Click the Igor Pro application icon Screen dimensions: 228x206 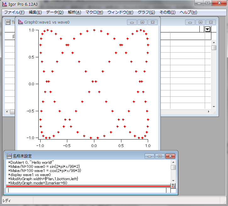click(x=4, y=4)
